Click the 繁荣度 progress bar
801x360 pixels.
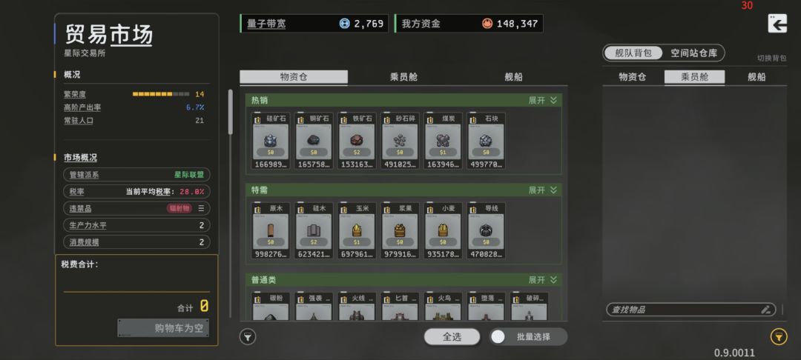[x=161, y=94]
